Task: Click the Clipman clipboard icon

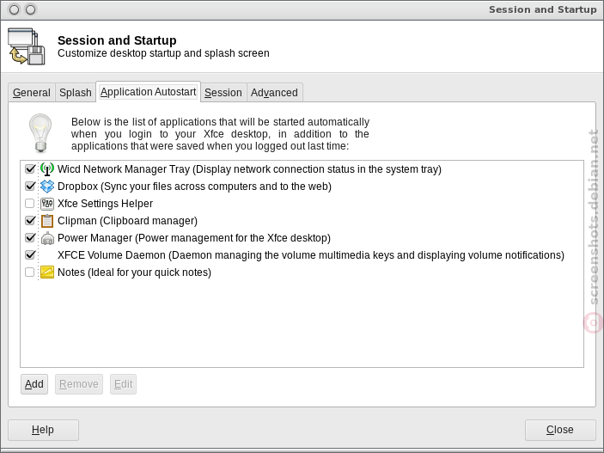Action: coord(47,221)
